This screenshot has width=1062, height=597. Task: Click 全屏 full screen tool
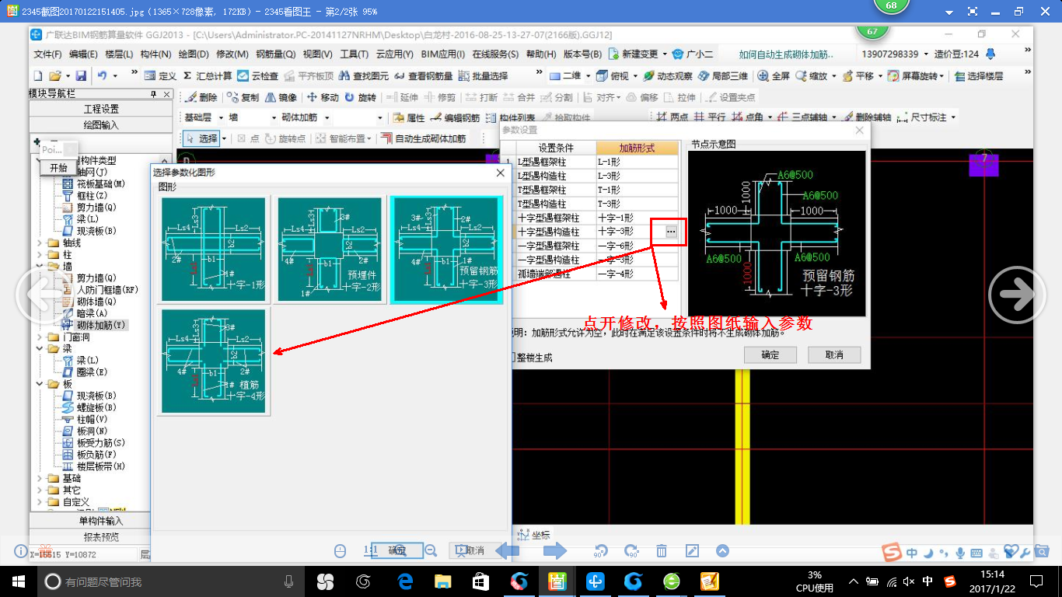pyautogui.click(x=774, y=76)
